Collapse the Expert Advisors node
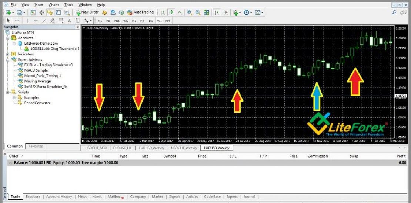 [x=9, y=59]
